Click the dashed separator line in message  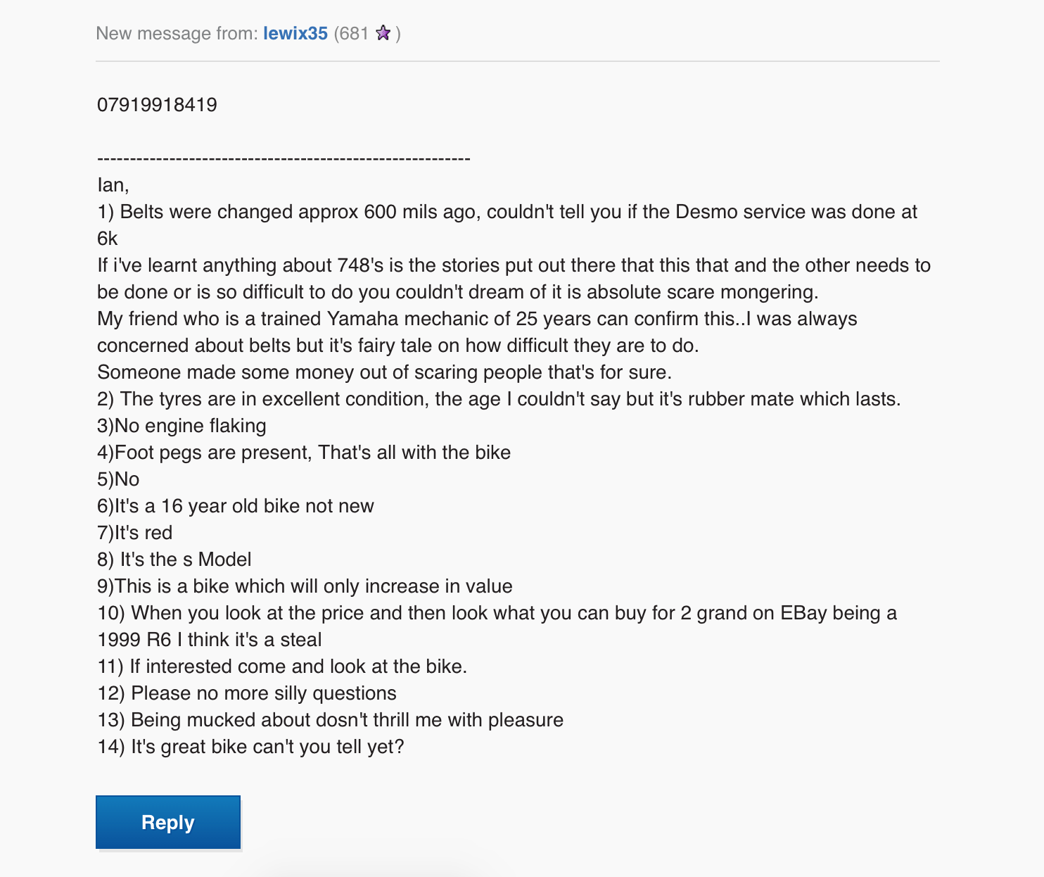pos(284,158)
